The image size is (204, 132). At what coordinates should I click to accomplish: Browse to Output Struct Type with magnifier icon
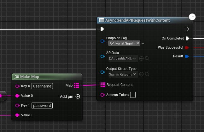(147, 74)
